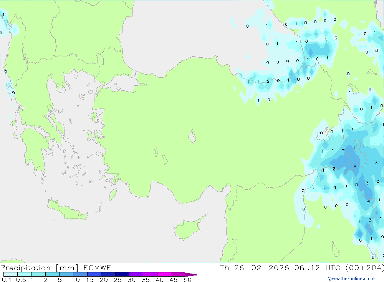This screenshot has height=282, width=384.
Task: Click the 30–35 mm violet legend swatch
Action: coord(136,274)
